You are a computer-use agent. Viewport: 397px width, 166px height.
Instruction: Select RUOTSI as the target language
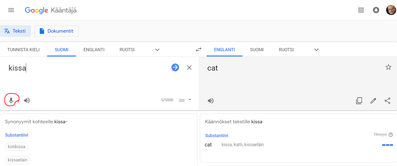(286, 50)
